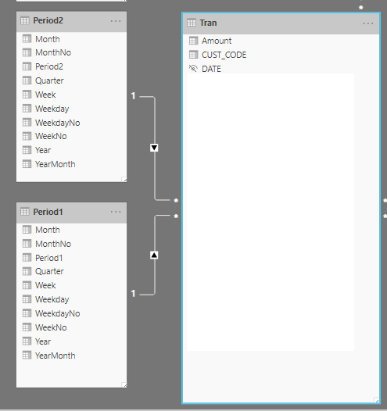Viewport: 387px width, 411px height.
Task: Click the '1' cardinality marker at Period2
Action: pos(133,96)
